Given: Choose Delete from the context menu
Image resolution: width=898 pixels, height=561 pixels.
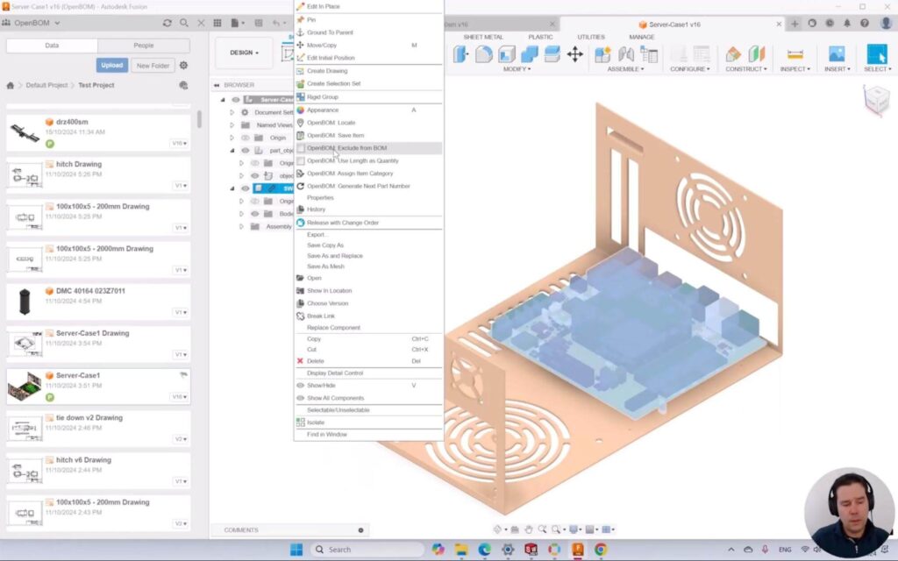Looking at the screenshot, I should [x=315, y=361].
